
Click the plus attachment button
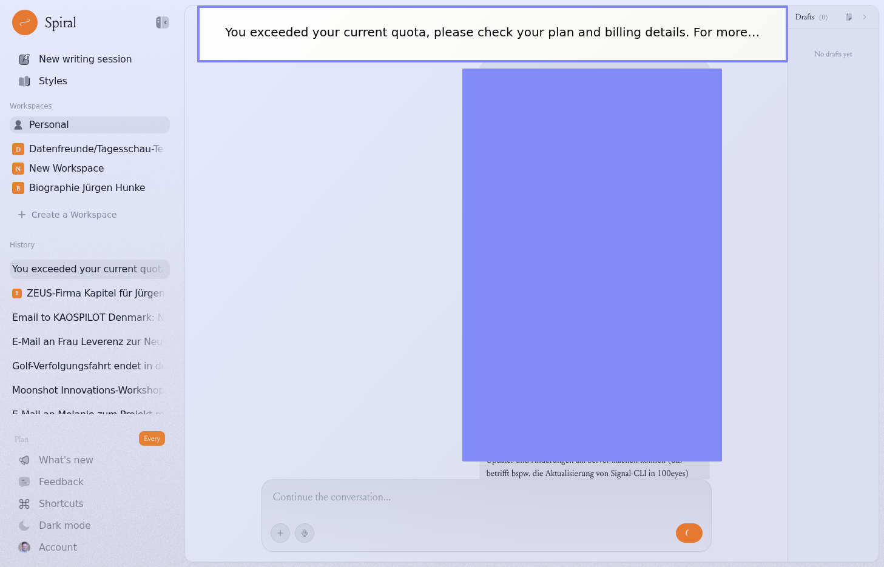(280, 533)
